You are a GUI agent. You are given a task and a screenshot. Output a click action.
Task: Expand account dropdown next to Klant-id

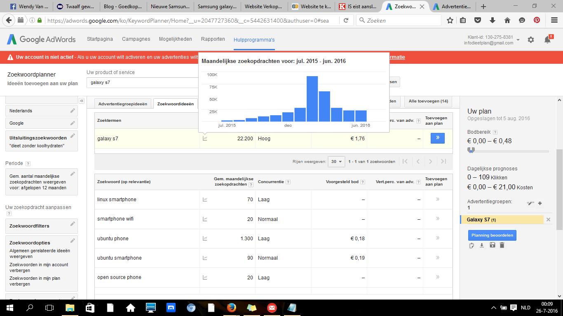(x=518, y=40)
